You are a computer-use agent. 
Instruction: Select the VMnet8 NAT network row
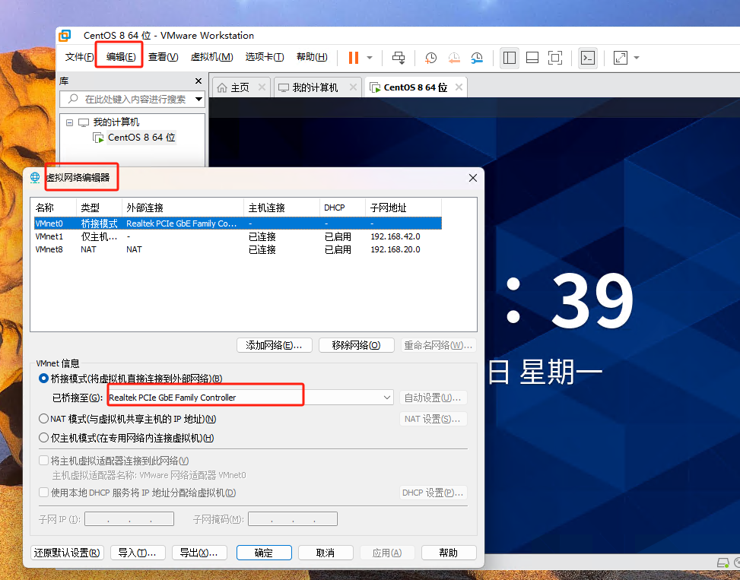238,249
